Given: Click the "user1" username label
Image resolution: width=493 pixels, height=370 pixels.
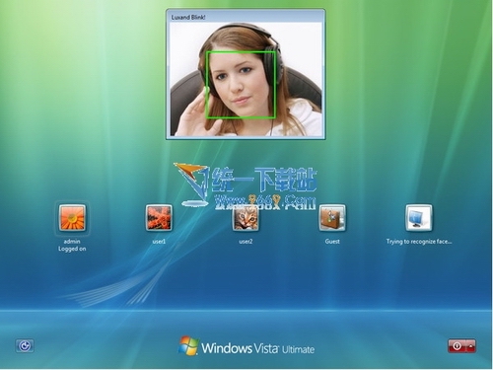Looking at the screenshot, I should tap(159, 242).
